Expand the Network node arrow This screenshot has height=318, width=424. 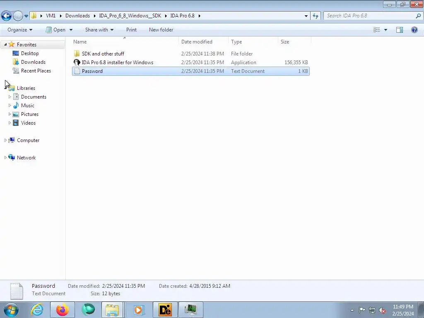(x=5, y=157)
